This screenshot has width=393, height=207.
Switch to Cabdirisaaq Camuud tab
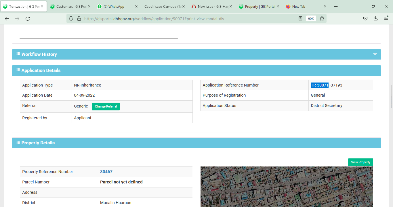click(x=165, y=7)
